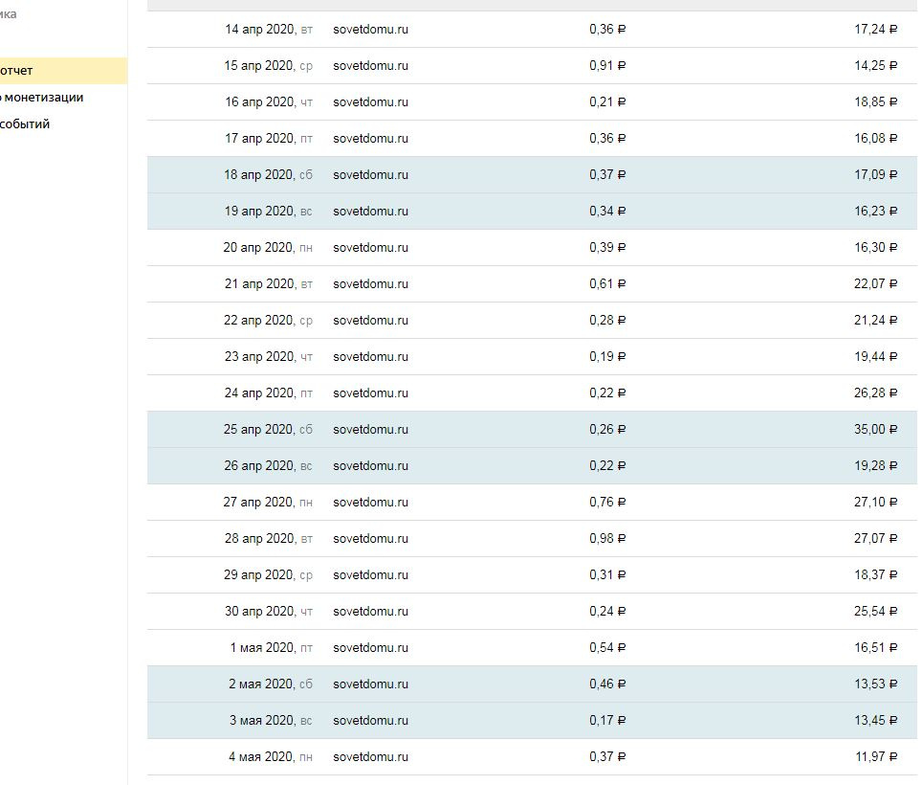Viewport: 923px width, 785px height.
Task: Select the 11,97 ₽ amount in last row
Action: pos(876,757)
